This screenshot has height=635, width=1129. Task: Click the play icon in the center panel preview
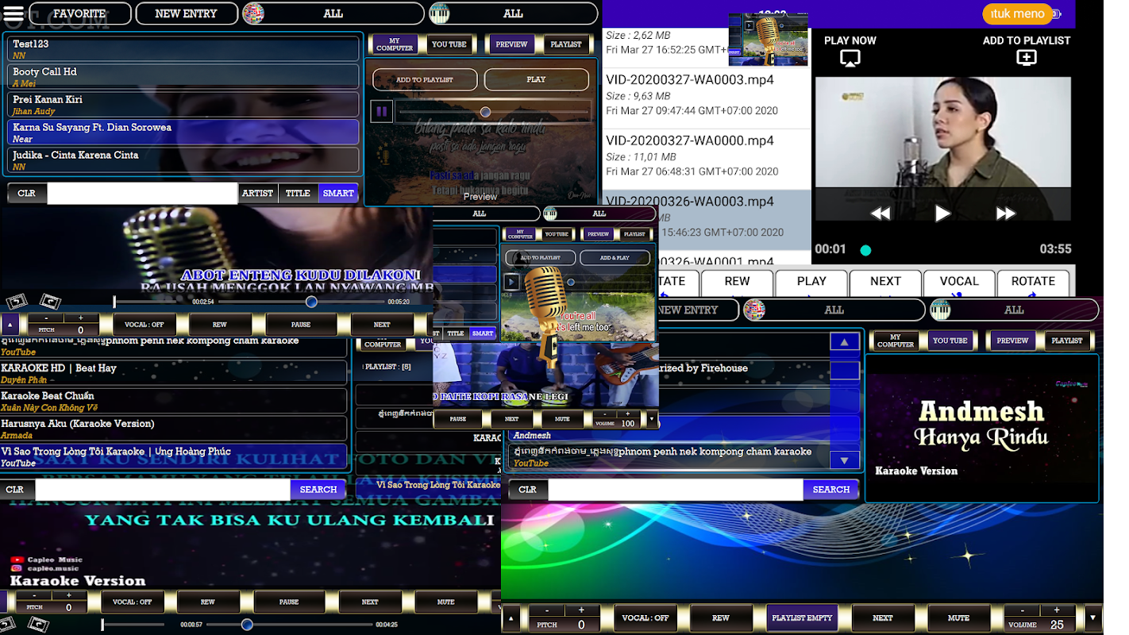512,282
